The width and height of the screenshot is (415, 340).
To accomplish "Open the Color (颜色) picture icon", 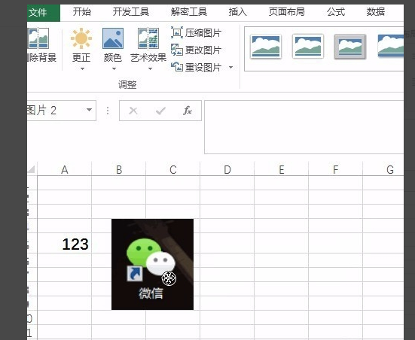I will pyautogui.click(x=113, y=38).
